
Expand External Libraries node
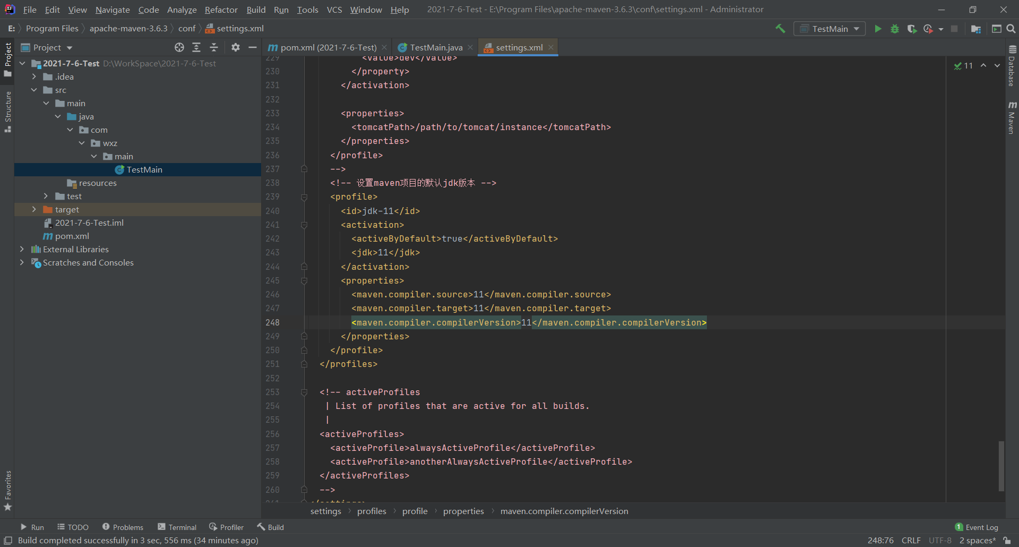(x=22, y=249)
